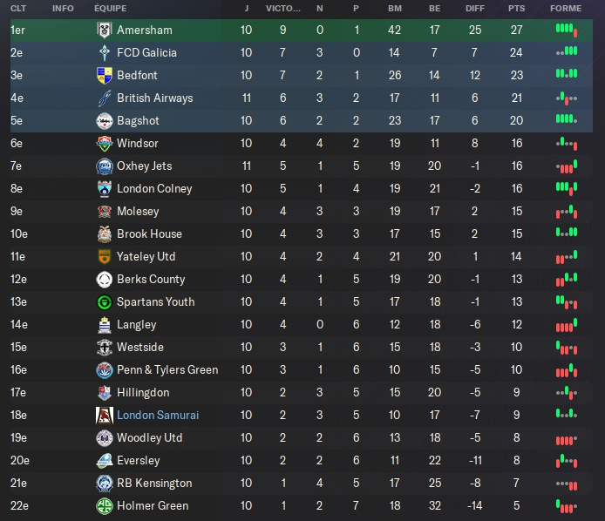Select the Bagshot table row position 5e
The width and height of the screenshot is (605, 521).
[x=18, y=120]
